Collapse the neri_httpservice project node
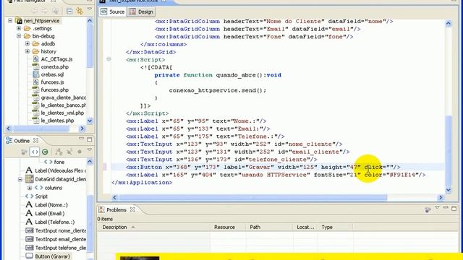Viewport: 463px width, 260px height. pyautogui.click(x=10, y=21)
